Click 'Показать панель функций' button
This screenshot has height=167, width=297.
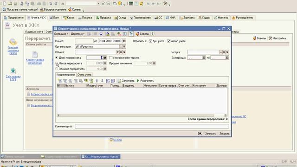[20, 9]
